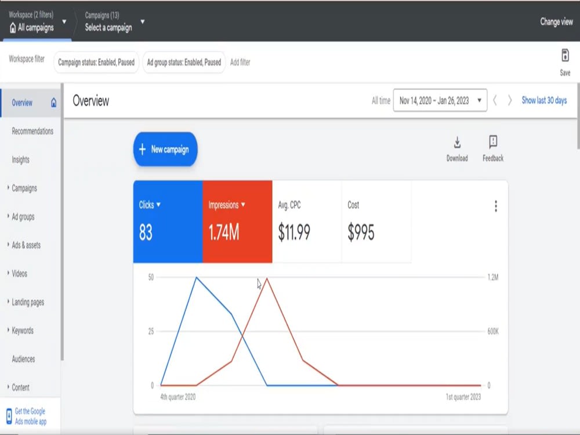Click the New campaign button
Viewport: 580px width, 435px height.
pos(165,150)
